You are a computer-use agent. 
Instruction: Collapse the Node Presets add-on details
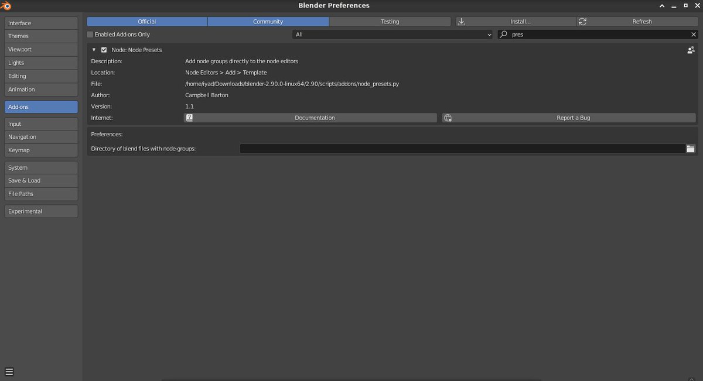[94, 50]
